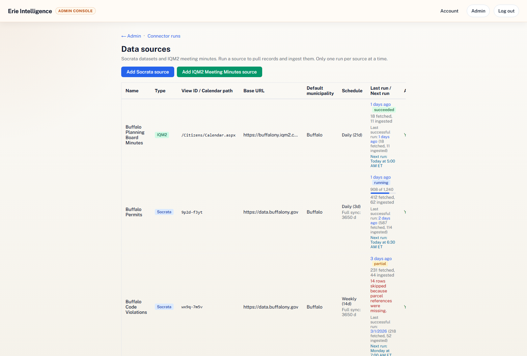Select the Erie Intelligence logo
Image resolution: width=527 pixels, height=356 pixels.
(30, 11)
